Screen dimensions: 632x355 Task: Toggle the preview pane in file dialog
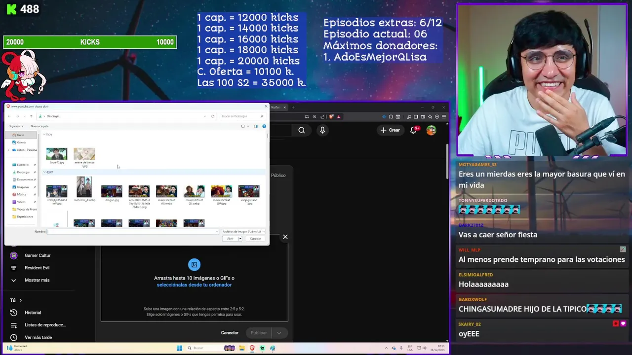point(256,126)
